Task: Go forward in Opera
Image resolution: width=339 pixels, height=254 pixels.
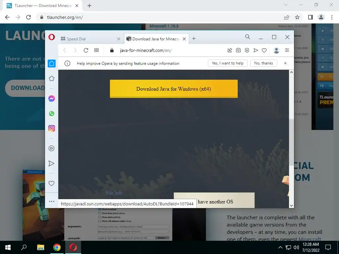Action: tap(75, 50)
